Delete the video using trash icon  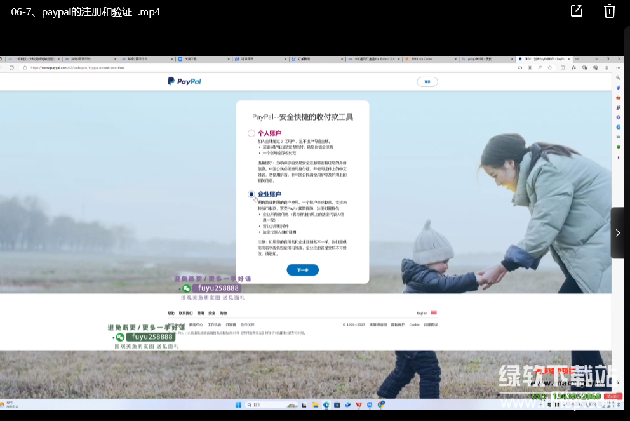click(609, 11)
